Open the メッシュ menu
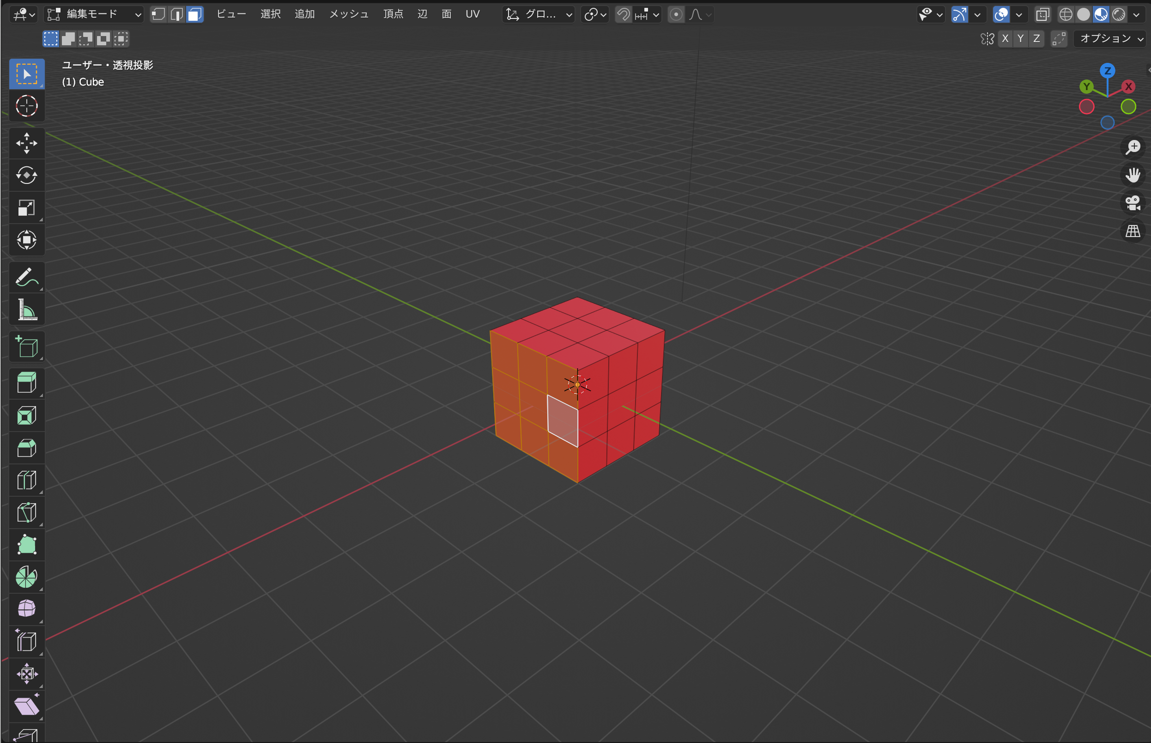 pyautogui.click(x=349, y=14)
